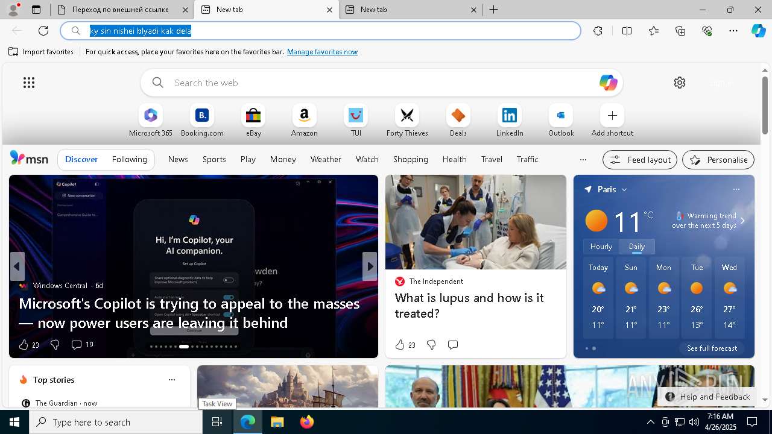
Task: Open News tab in MSN
Action: (x=178, y=159)
